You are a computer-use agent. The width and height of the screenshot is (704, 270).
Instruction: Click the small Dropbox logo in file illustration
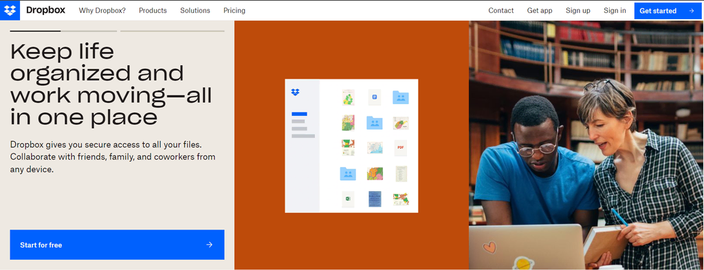coord(295,93)
